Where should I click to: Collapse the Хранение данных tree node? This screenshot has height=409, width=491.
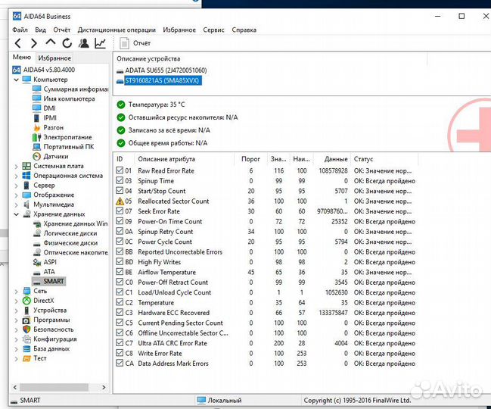pyautogui.click(x=17, y=214)
